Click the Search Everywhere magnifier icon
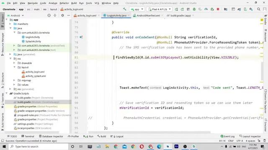The height and width of the screenshot is (150, 268). 259,9
